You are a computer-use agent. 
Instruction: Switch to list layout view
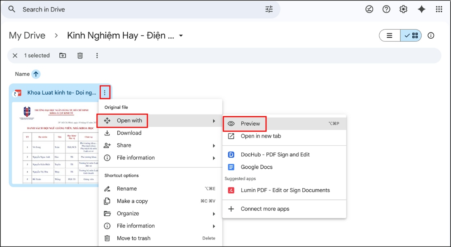(x=390, y=35)
